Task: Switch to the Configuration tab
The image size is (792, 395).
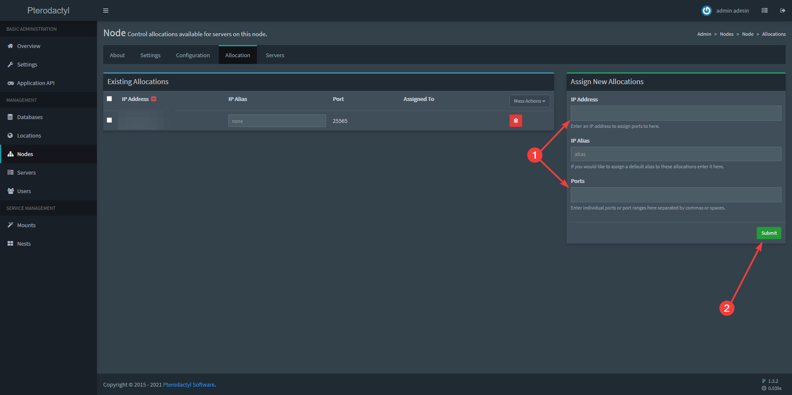Action: click(x=193, y=55)
